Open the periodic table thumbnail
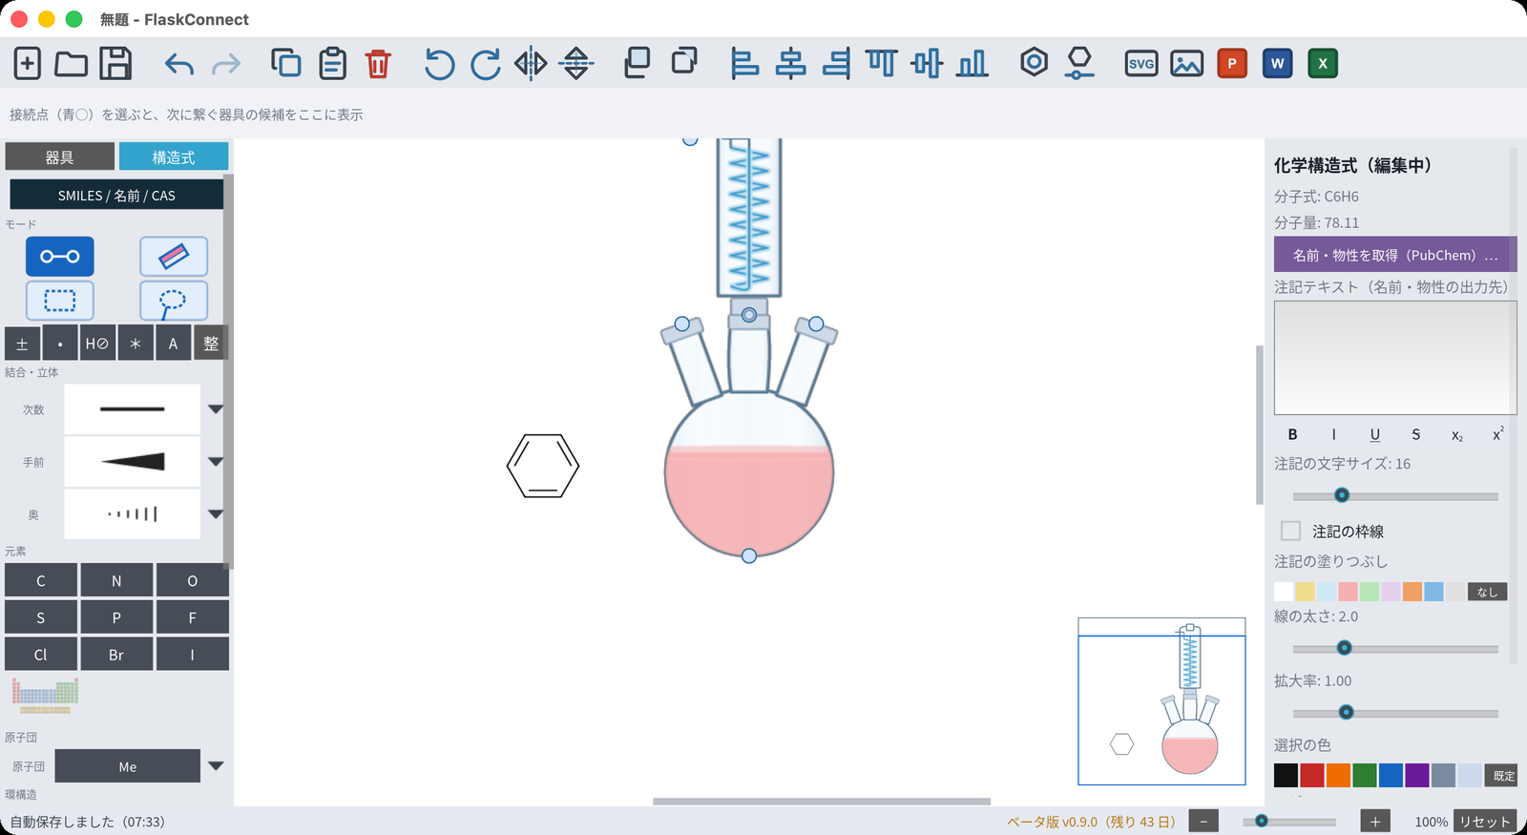The height and width of the screenshot is (835, 1527). coord(45,696)
